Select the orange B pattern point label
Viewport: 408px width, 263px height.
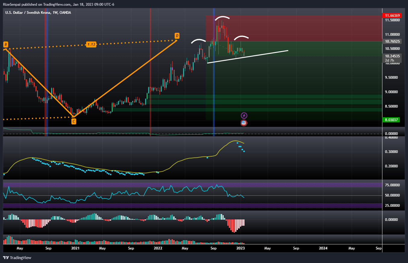click(5, 45)
